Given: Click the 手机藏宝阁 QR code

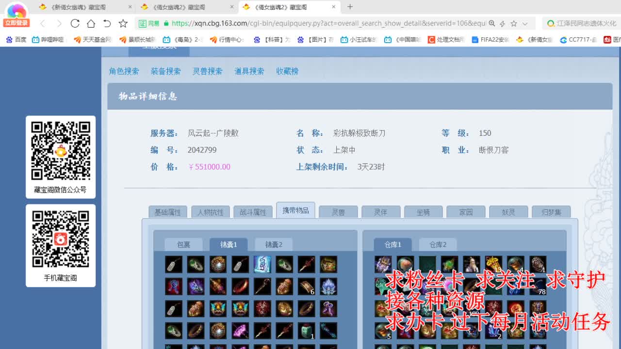Looking at the screenshot, I should click(61, 239).
